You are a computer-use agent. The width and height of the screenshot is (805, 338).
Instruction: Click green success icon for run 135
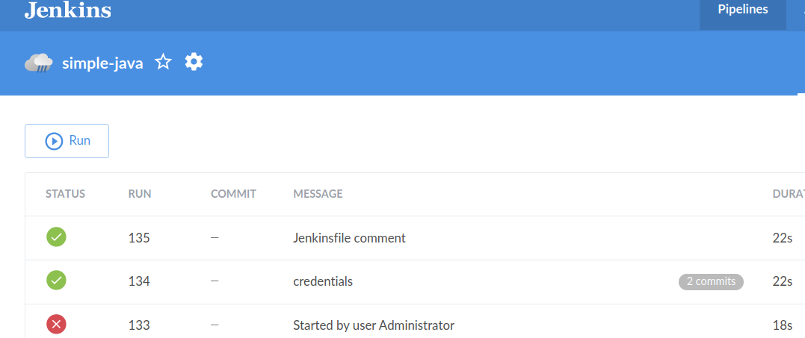(x=57, y=237)
